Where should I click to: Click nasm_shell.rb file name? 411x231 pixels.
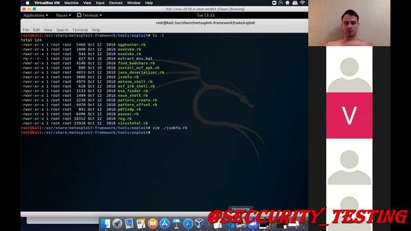pos(133,96)
